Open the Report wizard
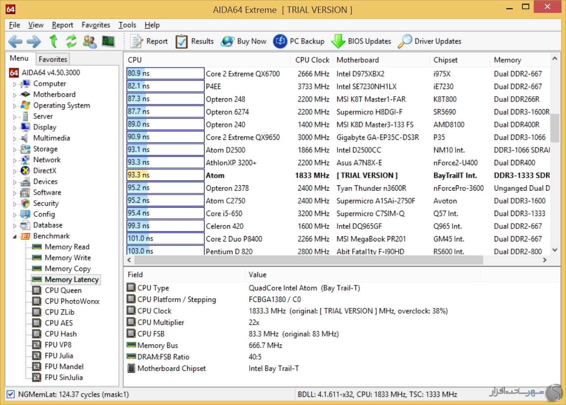 point(149,41)
